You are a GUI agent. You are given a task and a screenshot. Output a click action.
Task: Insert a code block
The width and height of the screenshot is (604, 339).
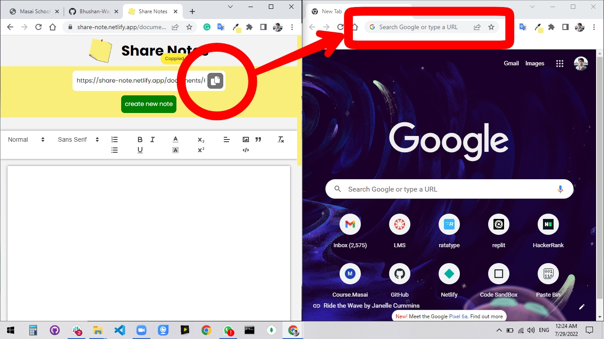[x=246, y=150]
